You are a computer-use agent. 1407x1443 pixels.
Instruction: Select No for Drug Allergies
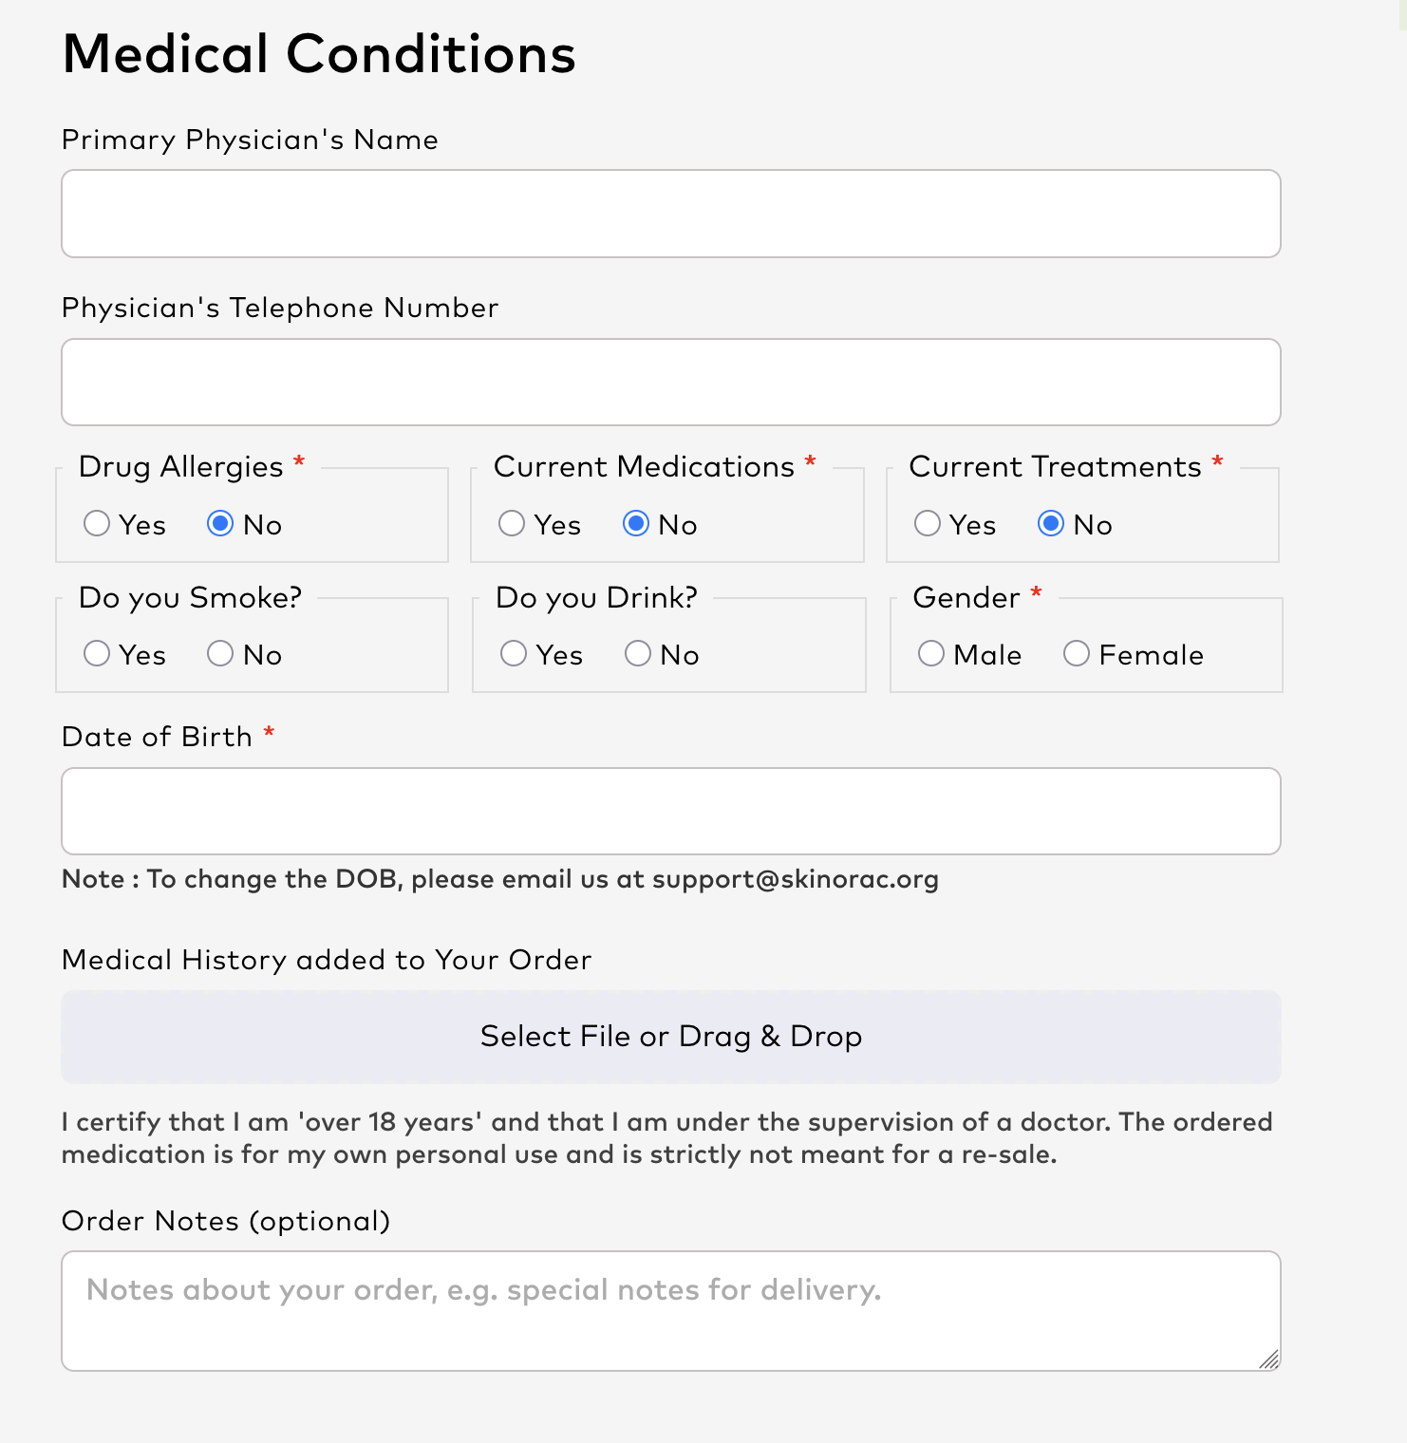pyautogui.click(x=220, y=524)
